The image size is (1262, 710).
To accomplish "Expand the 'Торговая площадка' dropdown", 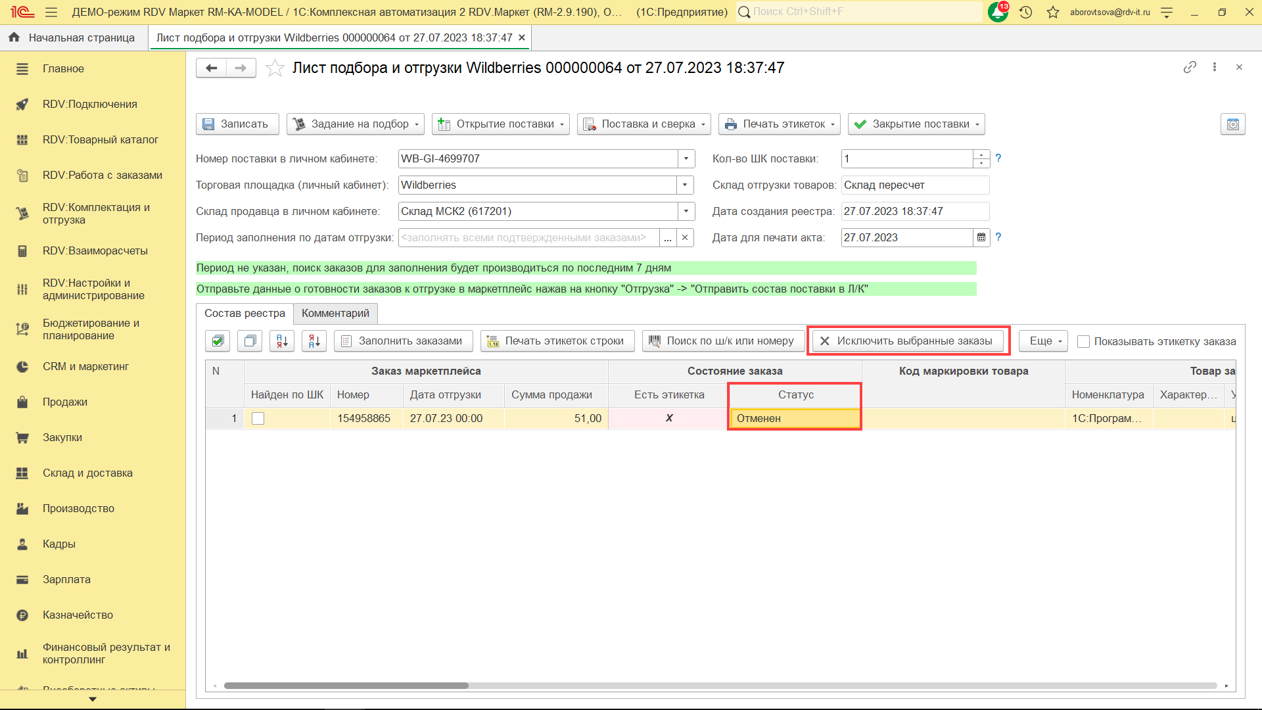I will pyautogui.click(x=685, y=185).
